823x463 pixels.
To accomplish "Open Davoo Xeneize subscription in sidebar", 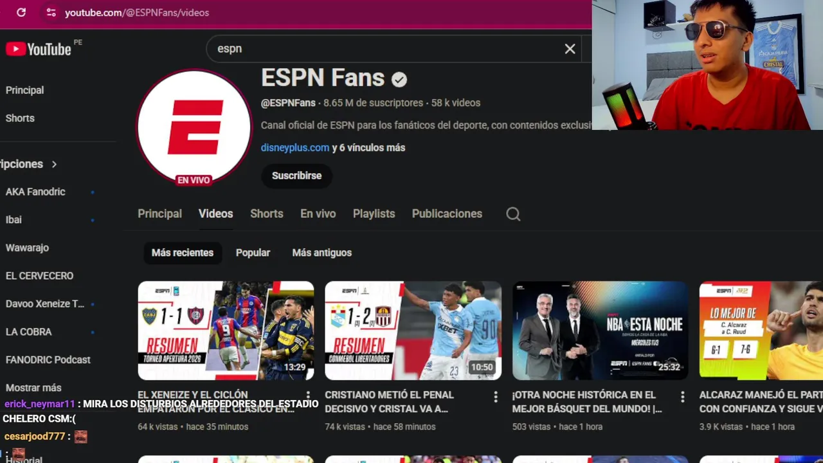I will [45, 304].
